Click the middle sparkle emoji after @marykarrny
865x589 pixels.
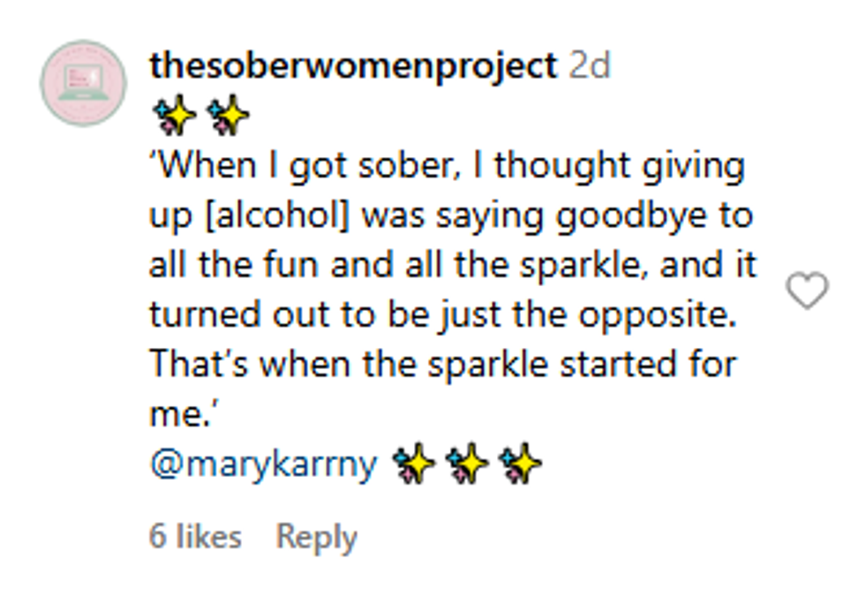(x=467, y=464)
